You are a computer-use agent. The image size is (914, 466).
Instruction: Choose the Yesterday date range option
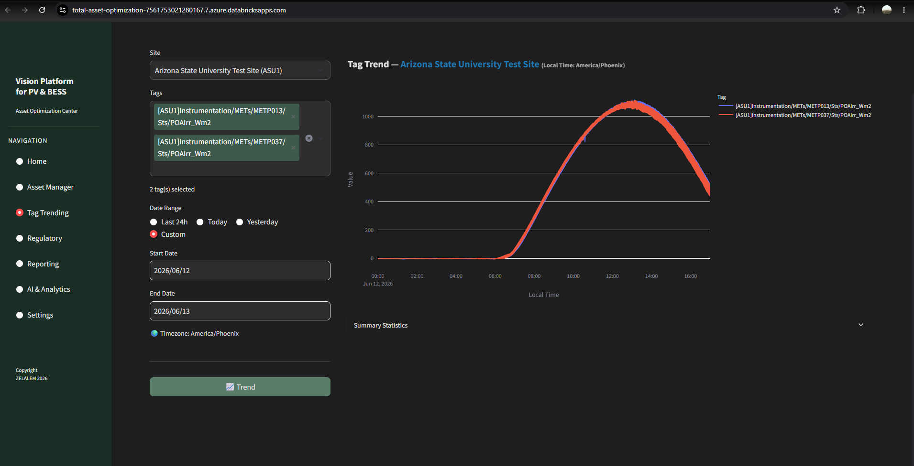coord(257,222)
